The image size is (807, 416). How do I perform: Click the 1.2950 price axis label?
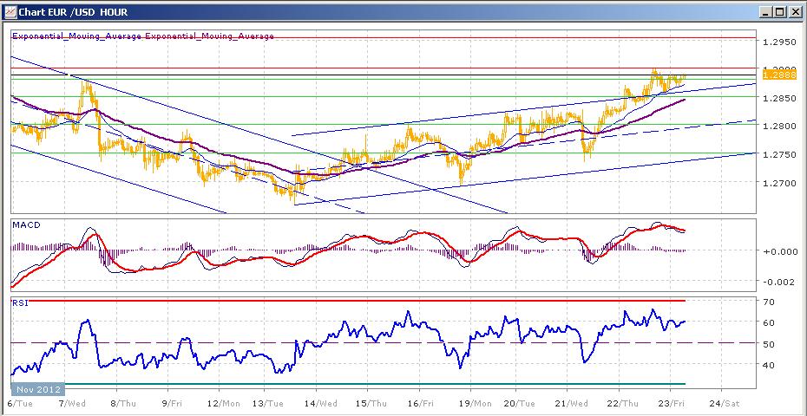tap(778, 42)
